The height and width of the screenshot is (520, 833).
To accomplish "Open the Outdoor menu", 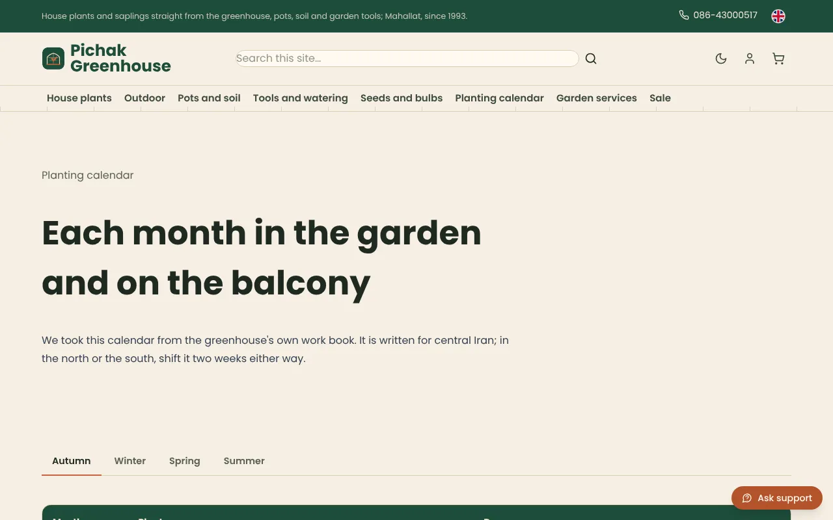I will point(144,98).
